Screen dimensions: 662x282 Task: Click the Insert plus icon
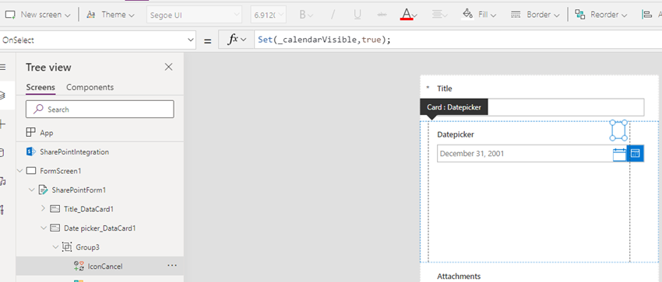(x=3, y=124)
